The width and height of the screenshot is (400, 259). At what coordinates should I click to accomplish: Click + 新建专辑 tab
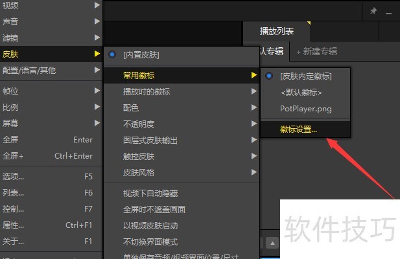317,51
